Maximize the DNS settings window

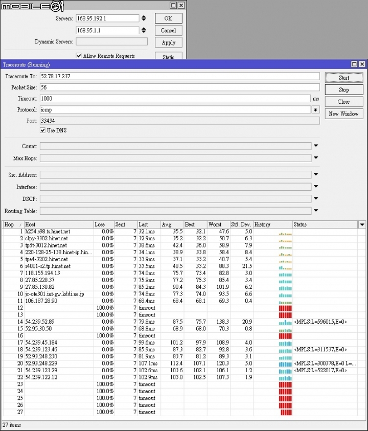coord(173,5)
